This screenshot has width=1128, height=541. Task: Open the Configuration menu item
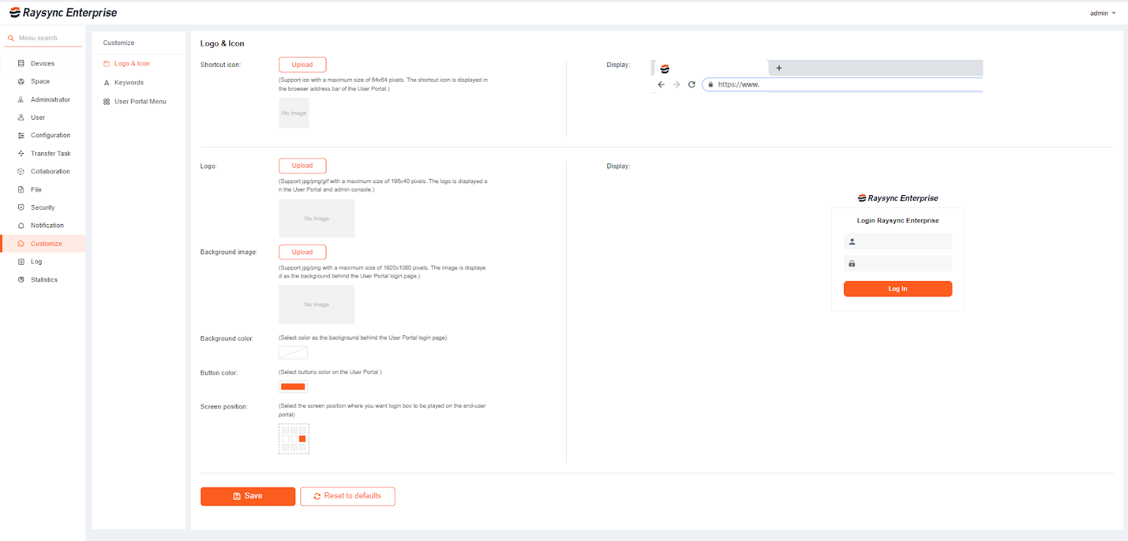click(x=50, y=135)
